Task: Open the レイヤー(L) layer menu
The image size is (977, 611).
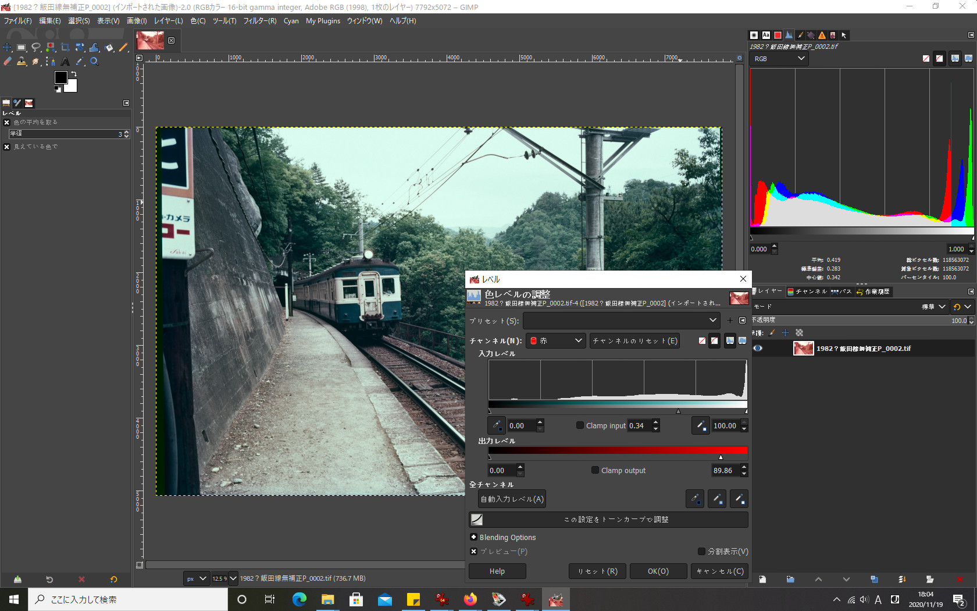Action: click(x=169, y=21)
